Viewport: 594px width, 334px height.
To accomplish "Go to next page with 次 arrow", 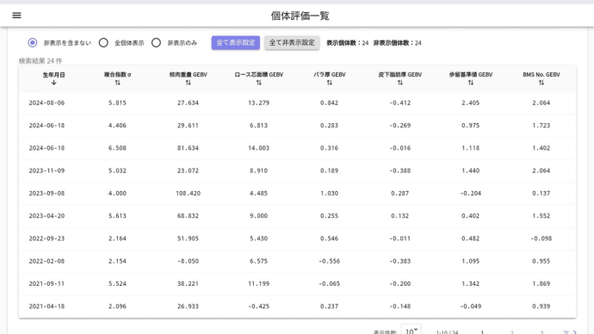I will (570, 332).
